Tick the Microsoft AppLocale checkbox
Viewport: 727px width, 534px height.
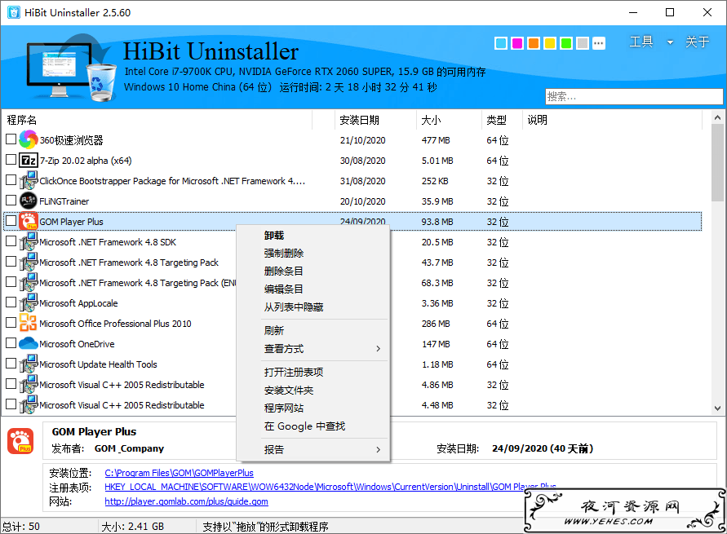tap(11, 302)
